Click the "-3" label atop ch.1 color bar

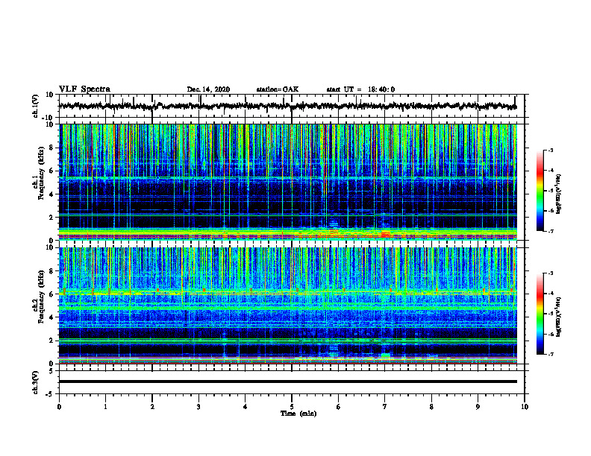click(x=550, y=150)
